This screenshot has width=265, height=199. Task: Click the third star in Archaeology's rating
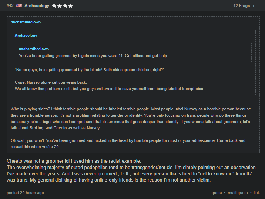pos(65,6)
